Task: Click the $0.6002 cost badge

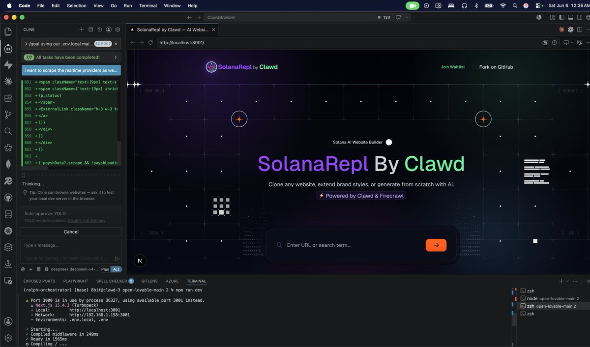Action: click(x=103, y=44)
